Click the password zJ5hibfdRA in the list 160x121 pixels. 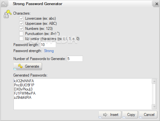tap(23, 97)
